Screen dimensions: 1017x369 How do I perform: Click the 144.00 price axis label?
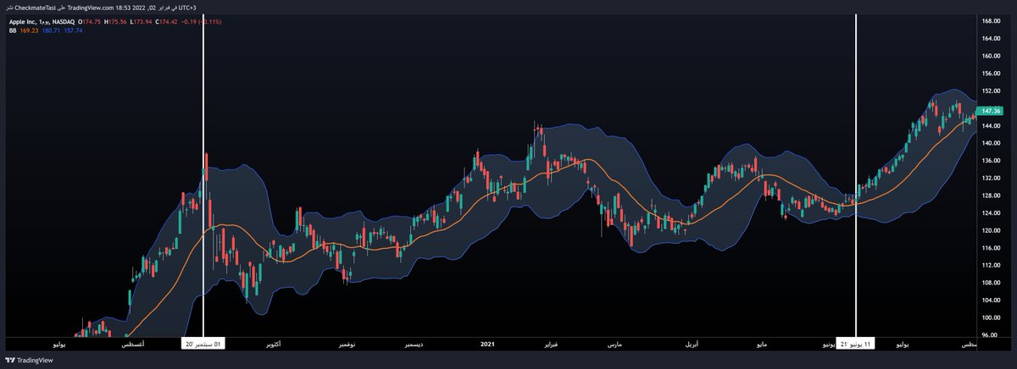[992, 126]
